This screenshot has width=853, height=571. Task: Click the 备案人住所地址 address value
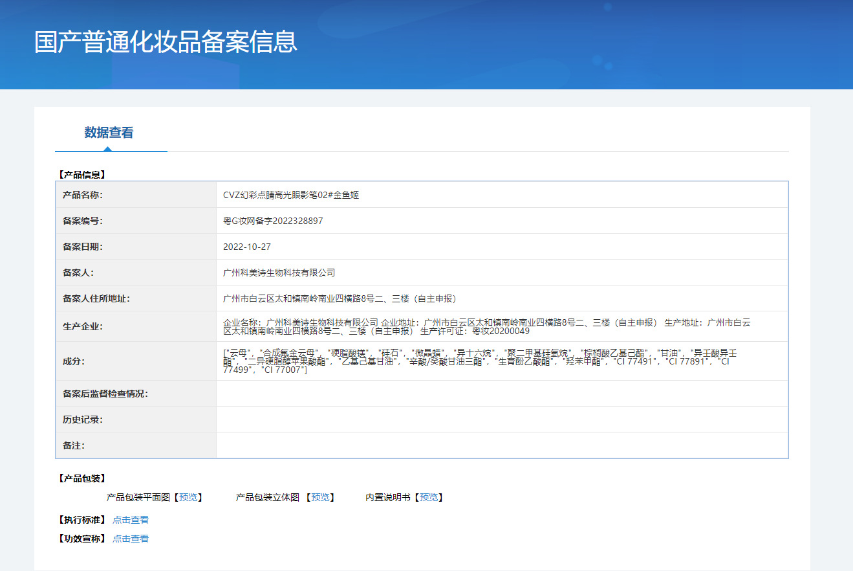click(340, 298)
